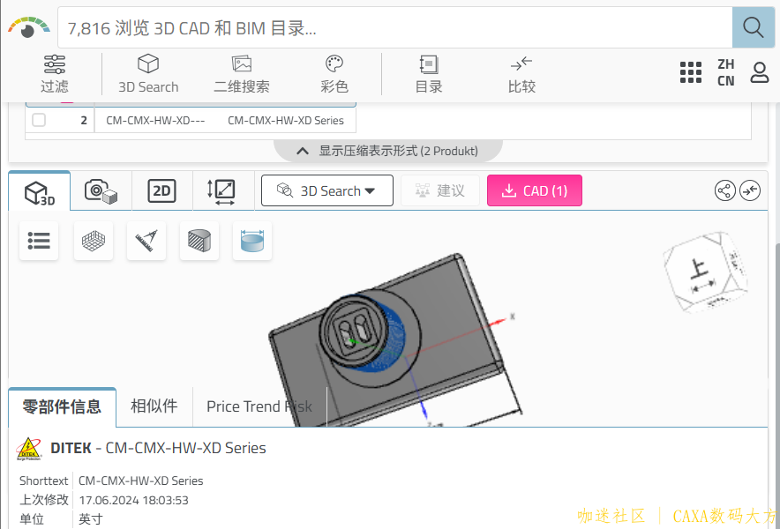Expand the 3D Search dropdown button
This screenshot has height=529, width=780.
pos(326,190)
